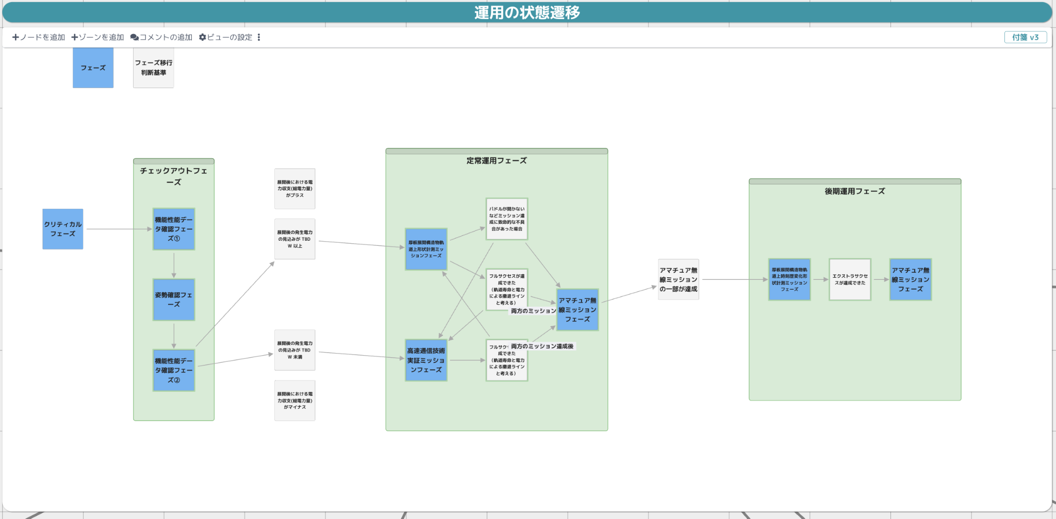The image size is (1056, 519).
Task: Click the 定常運用フェーズ zone title
Action: coord(497,161)
